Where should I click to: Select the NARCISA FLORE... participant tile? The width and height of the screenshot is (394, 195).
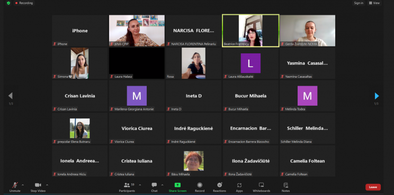pos(193,31)
